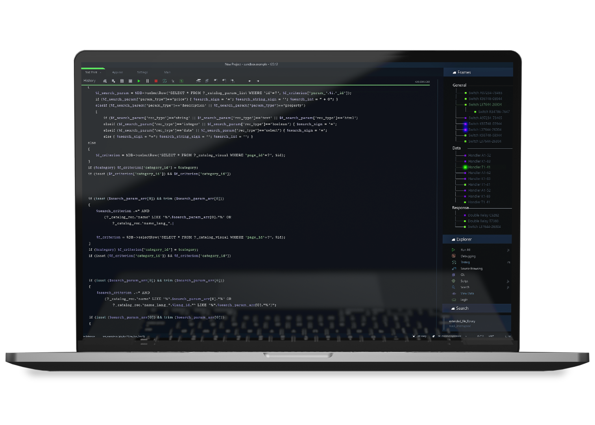
Task: Select Switch R34786-7647 in General tree
Action: [x=493, y=112]
